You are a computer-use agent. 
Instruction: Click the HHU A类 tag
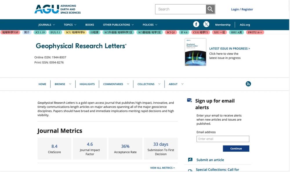tap(236, 32)
